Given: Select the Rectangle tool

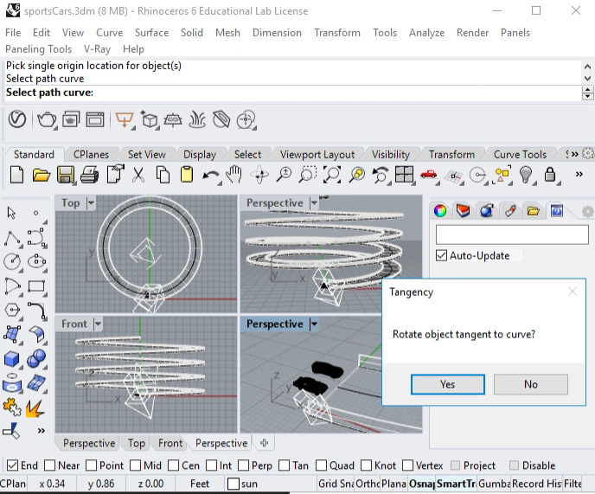Looking at the screenshot, I should (x=36, y=285).
